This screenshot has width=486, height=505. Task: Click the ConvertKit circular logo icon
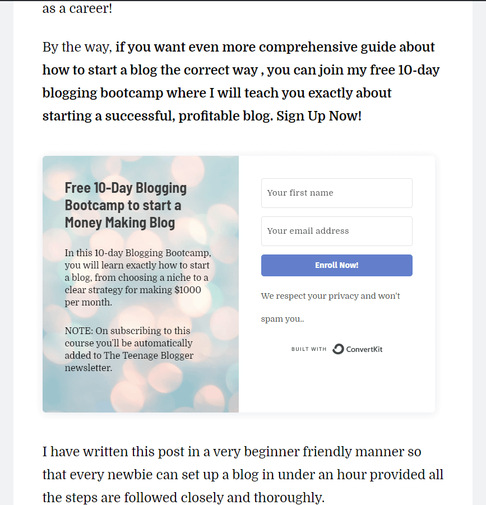(x=338, y=349)
